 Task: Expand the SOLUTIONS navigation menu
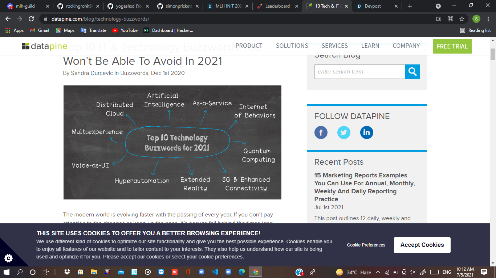[x=292, y=46]
